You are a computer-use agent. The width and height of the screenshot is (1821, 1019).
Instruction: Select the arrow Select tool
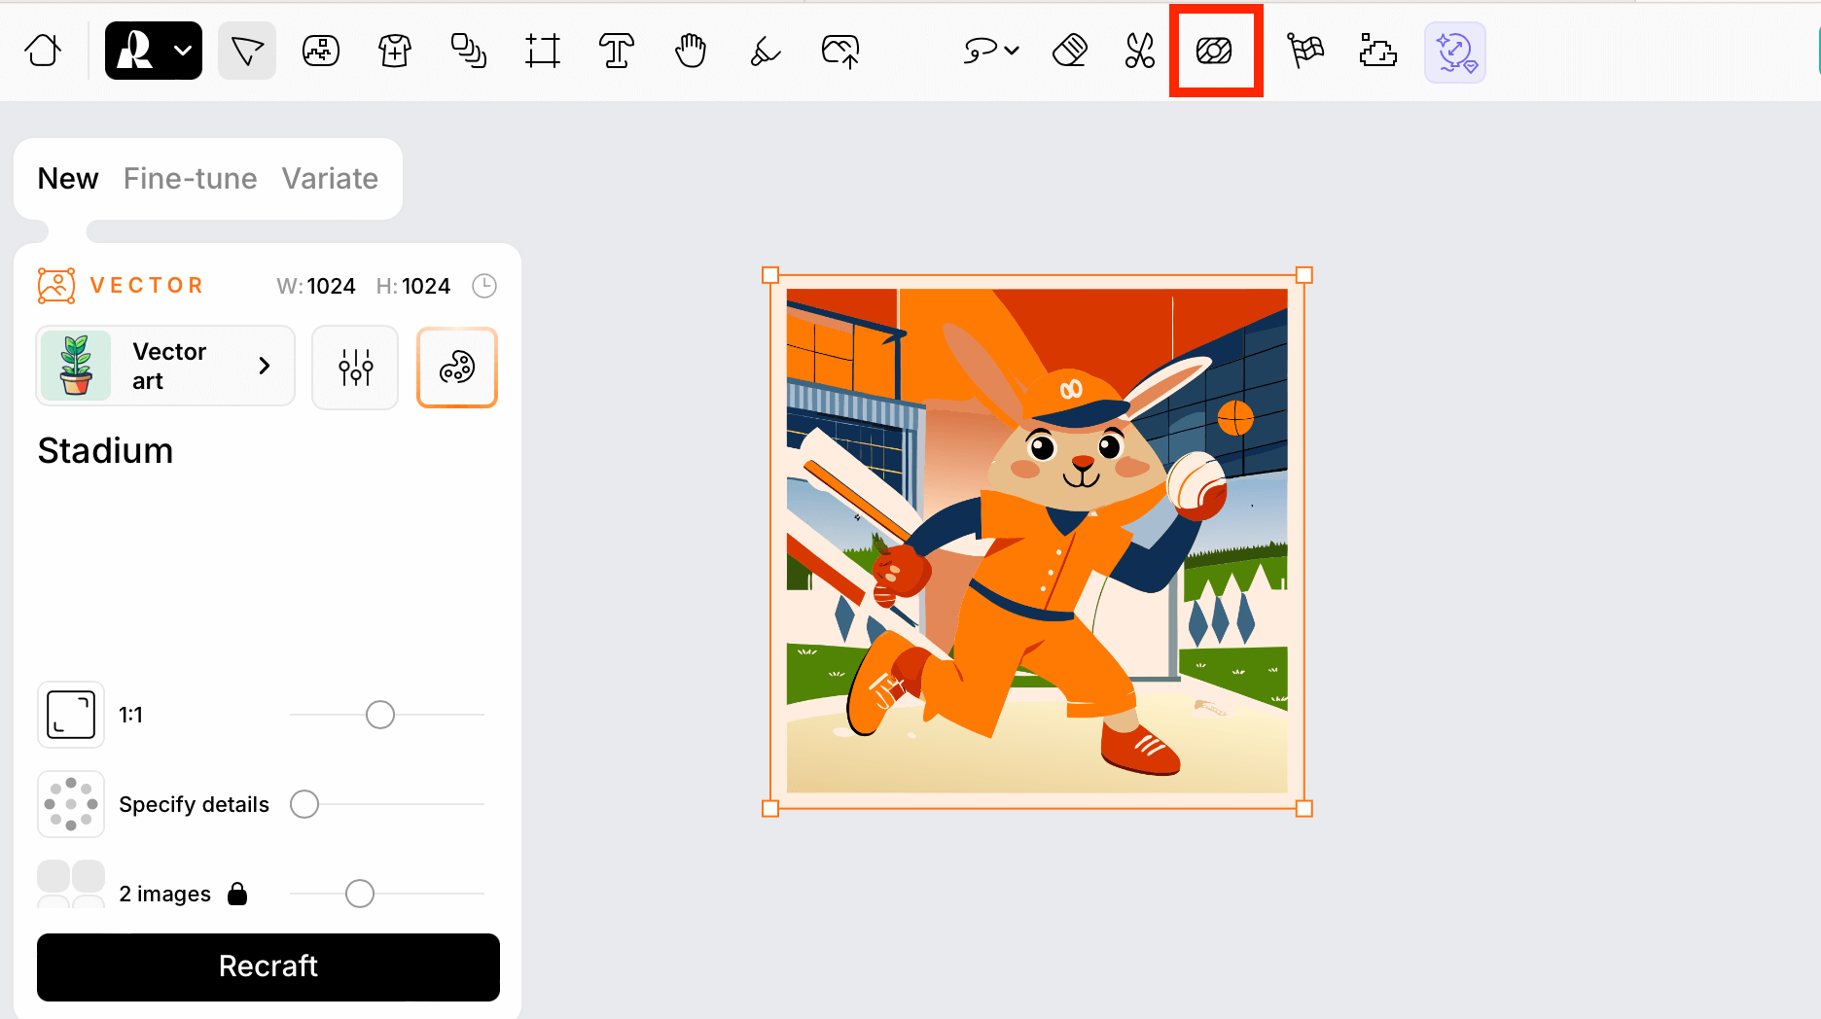pos(247,51)
